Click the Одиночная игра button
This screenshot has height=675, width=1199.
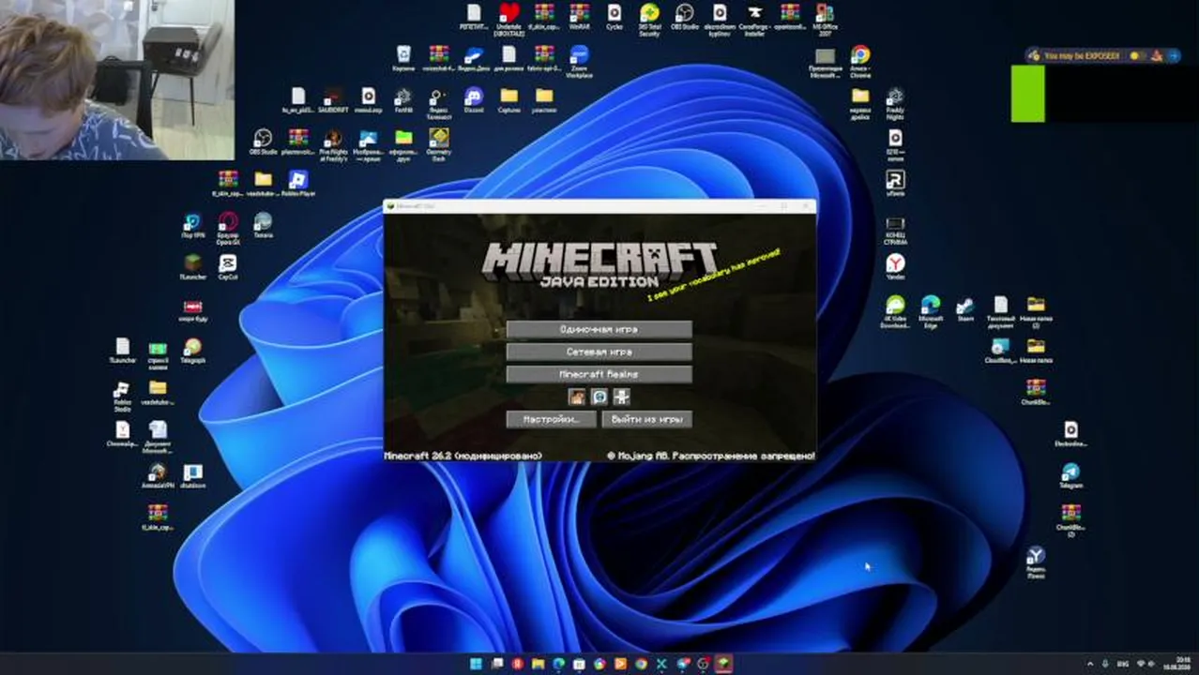click(x=599, y=329)
